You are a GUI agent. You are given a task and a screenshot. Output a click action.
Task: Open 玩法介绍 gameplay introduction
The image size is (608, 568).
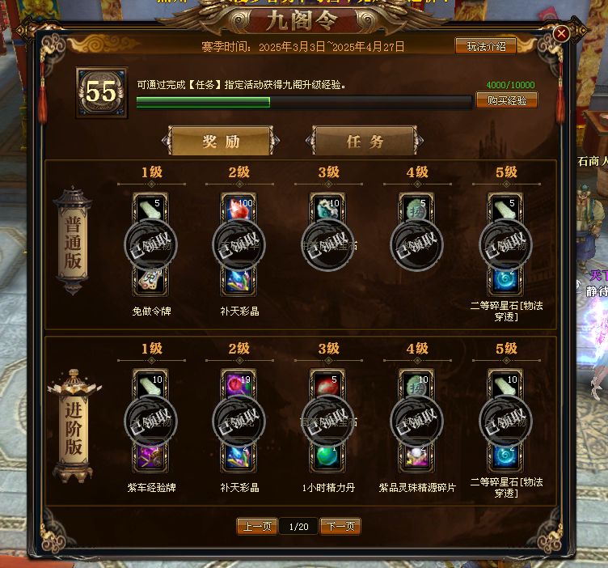click(x=486, y=47)
